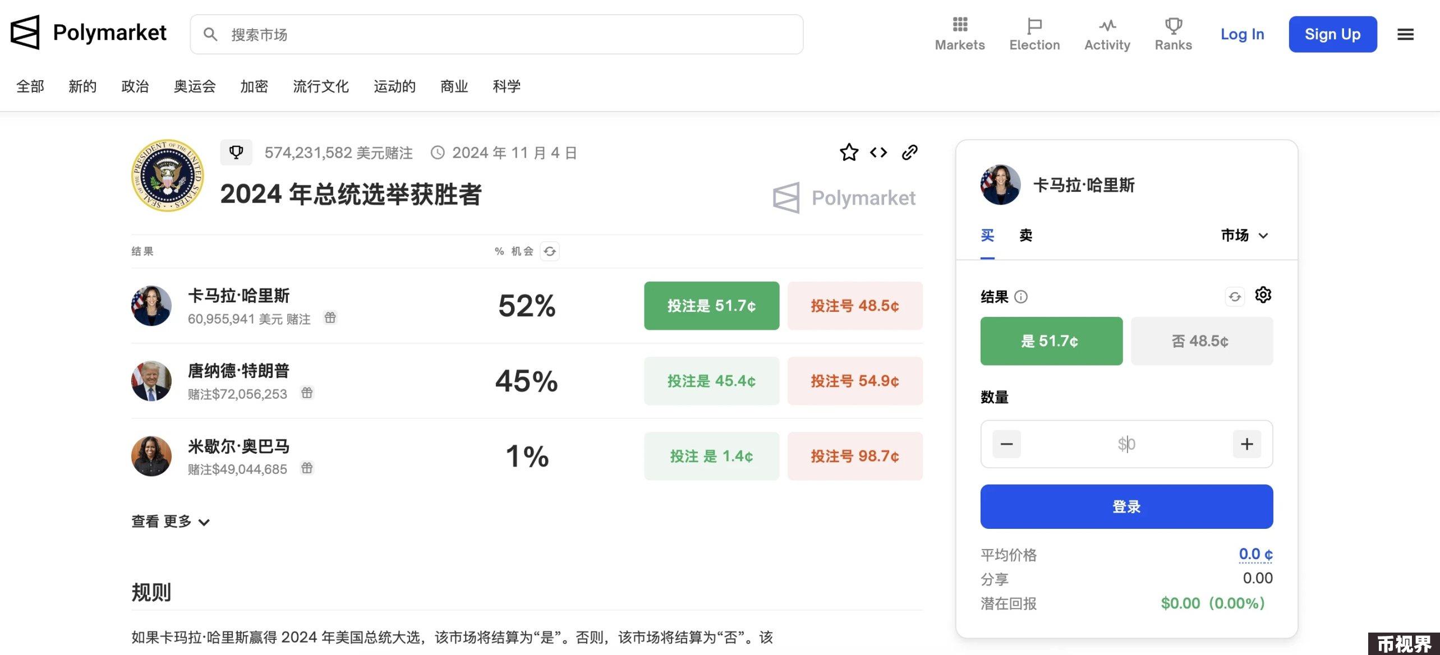This screenshot has width=1440, height=655.
Task: Select the 政治 category
Action: 135,86
